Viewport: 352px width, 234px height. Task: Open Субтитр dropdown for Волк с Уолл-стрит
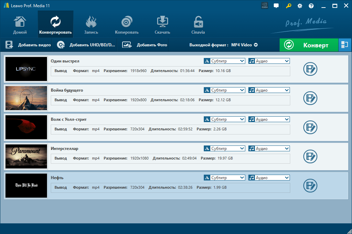click(224, 119)
